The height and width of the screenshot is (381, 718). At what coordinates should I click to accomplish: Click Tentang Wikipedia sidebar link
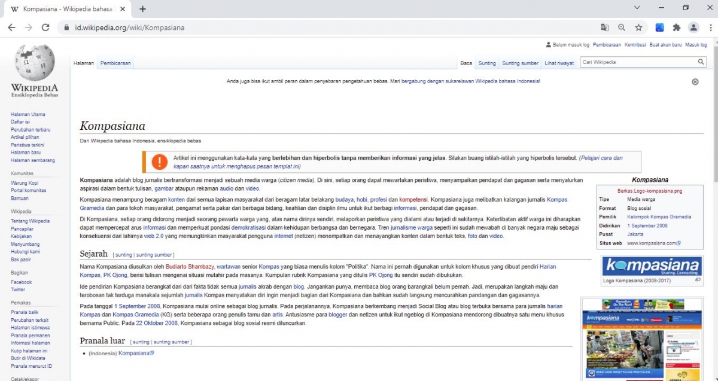30,221
